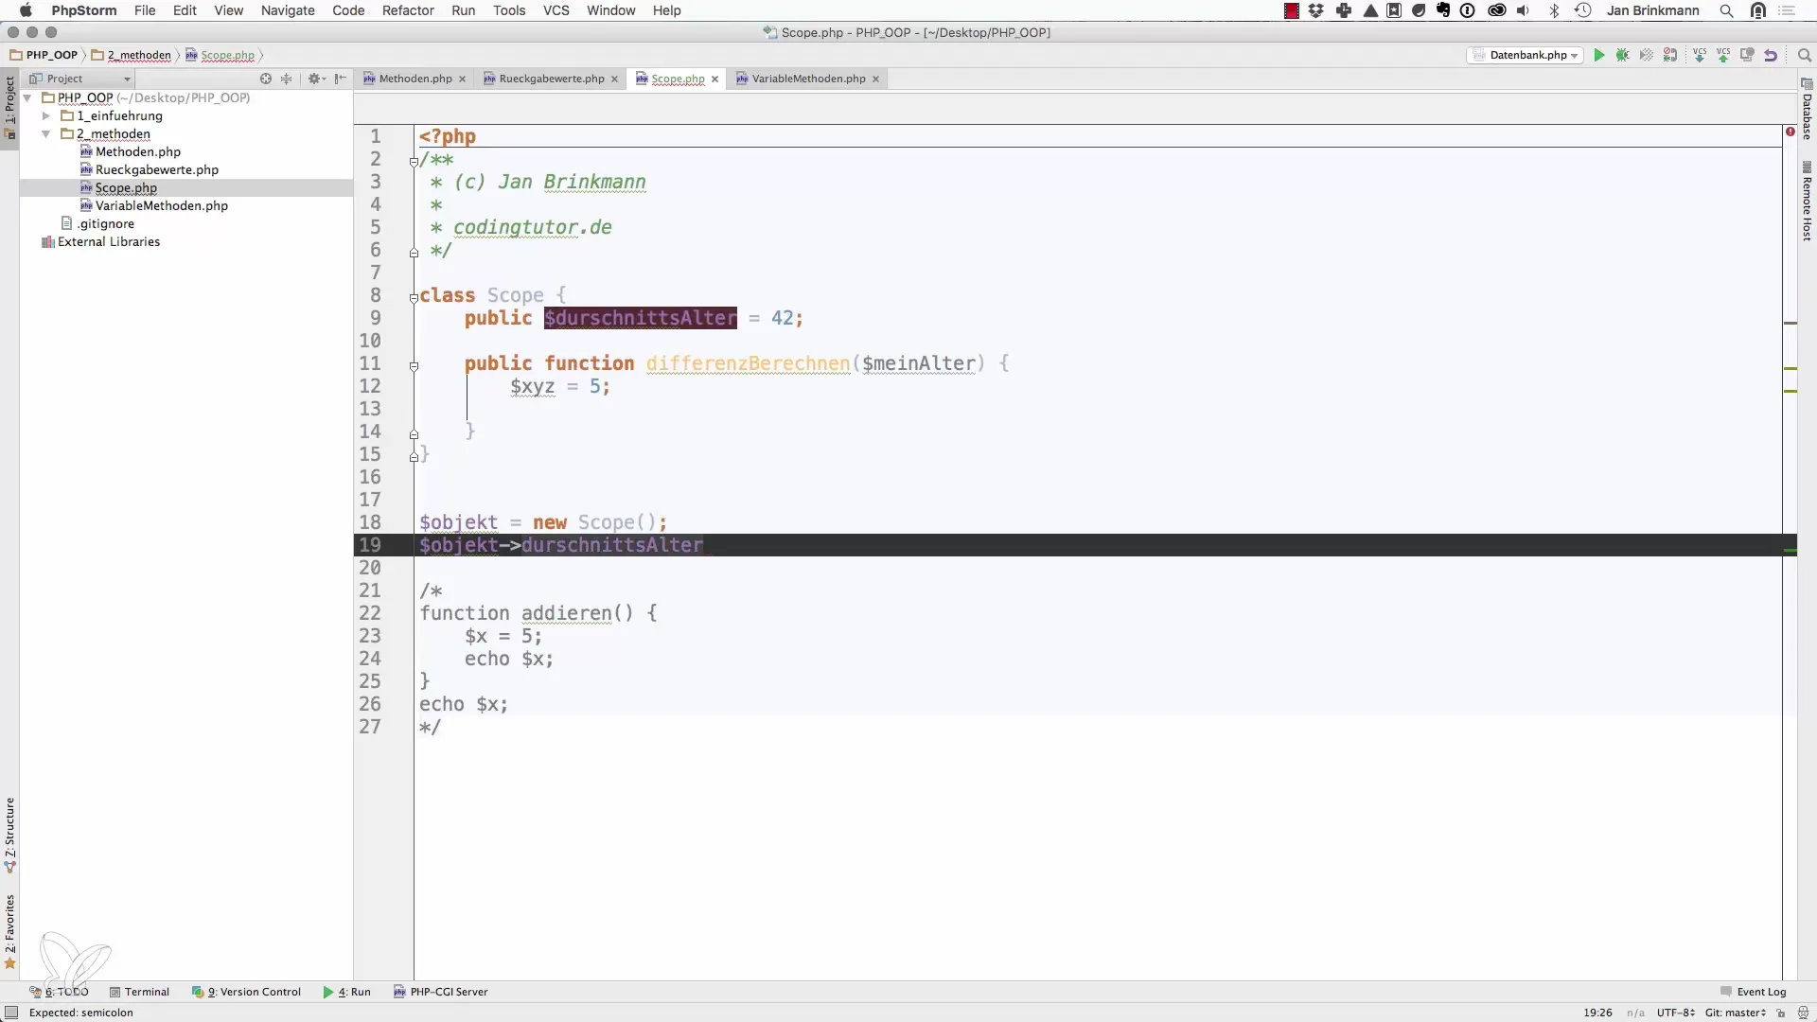This screenshot has width=1817, height=1022.
Task: Open the Dropbox menu bar icon
Action: click(x=1316, y=10)
